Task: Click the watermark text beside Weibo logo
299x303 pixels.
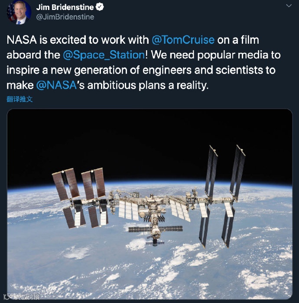Action: click(x=27, y=296)
